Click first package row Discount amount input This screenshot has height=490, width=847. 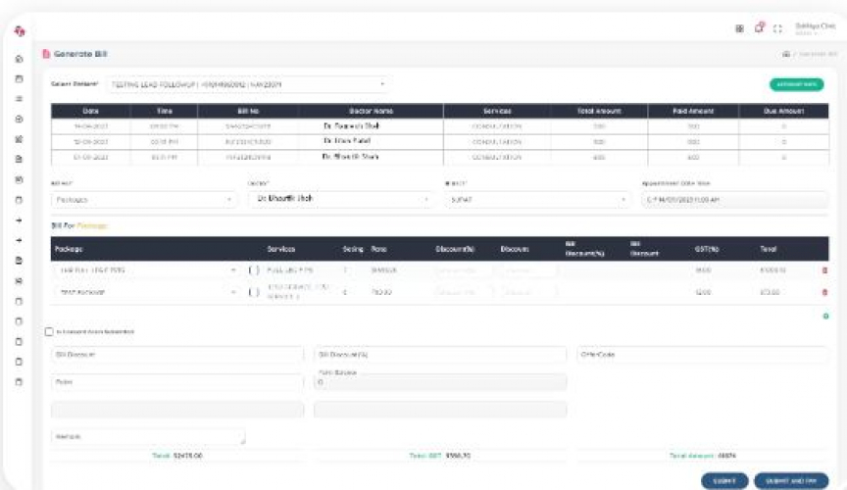pyautogui.click(x=527, y=270)
